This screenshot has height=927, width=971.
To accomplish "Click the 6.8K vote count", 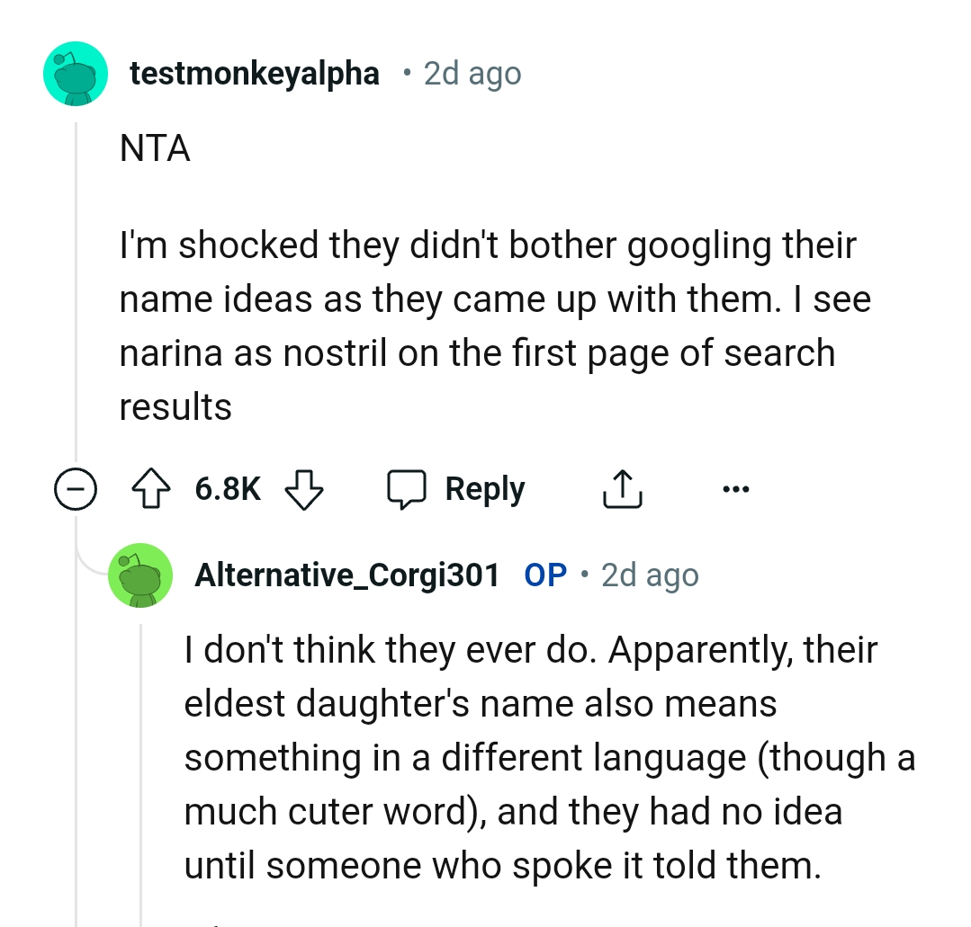I will coord(226,488).
